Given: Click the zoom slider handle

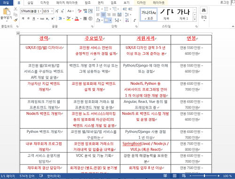Looking at the screenshot, I should pyautogui.click(x=204, y=176).
